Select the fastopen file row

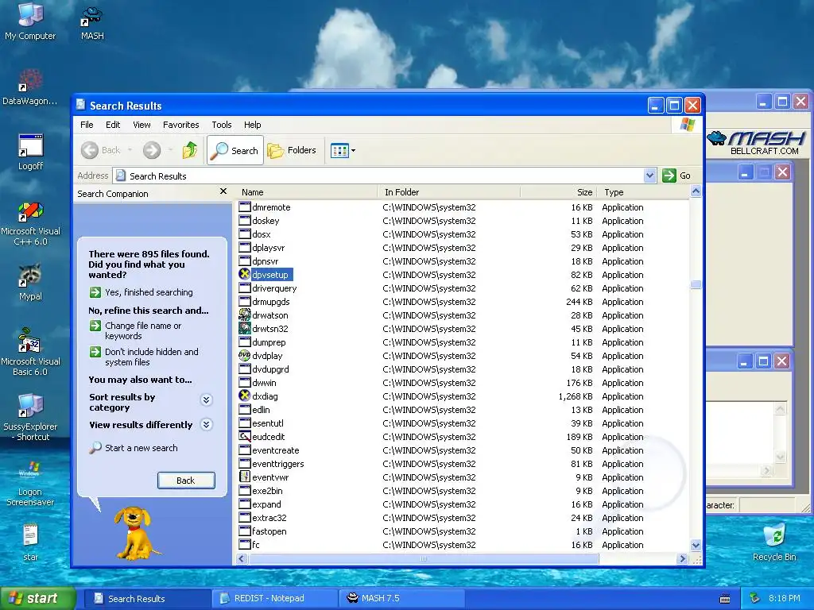click(463, 531)
